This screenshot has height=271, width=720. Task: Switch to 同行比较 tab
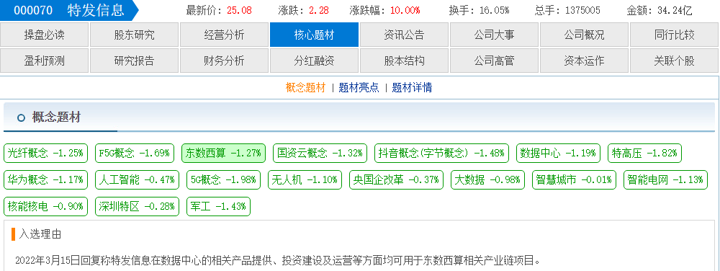[x=674, y=35]
